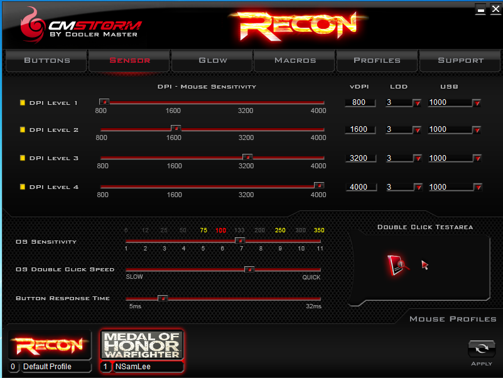Click profile number 1 box
The height and width of the screenshot is (378, 503).
(x=105, y=367)
